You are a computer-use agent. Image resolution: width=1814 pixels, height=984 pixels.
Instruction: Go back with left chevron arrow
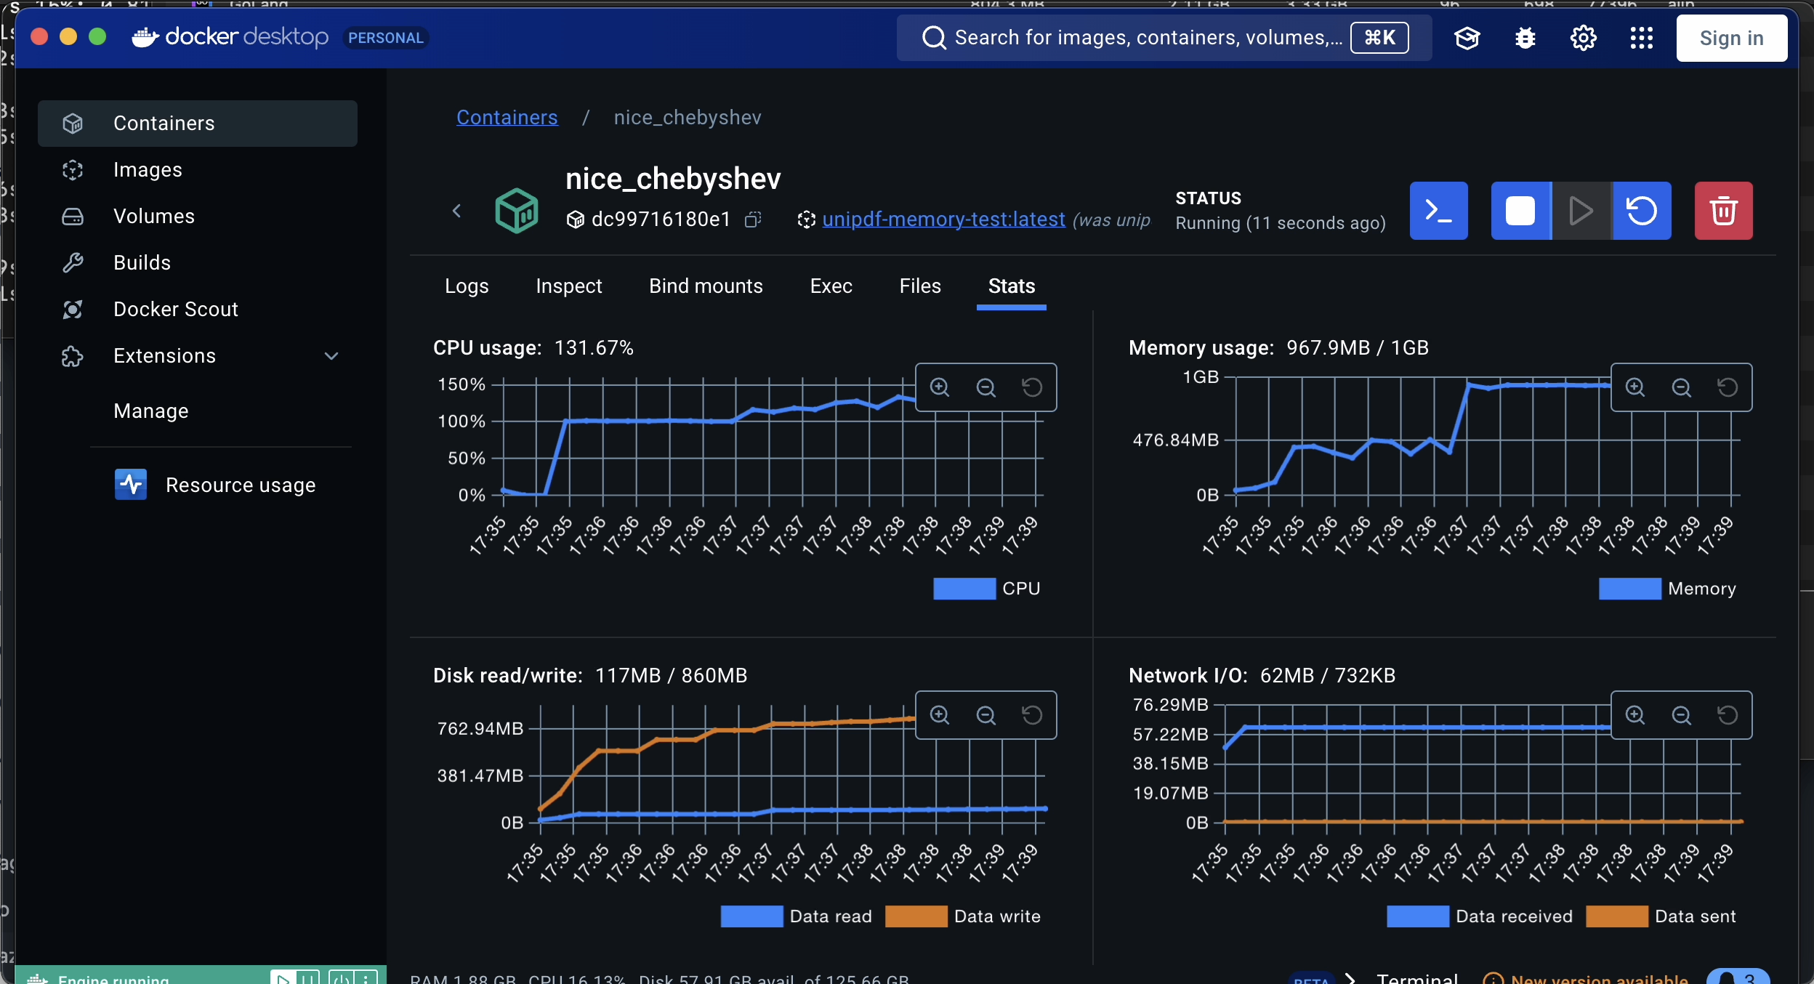(x=456, y=211)
